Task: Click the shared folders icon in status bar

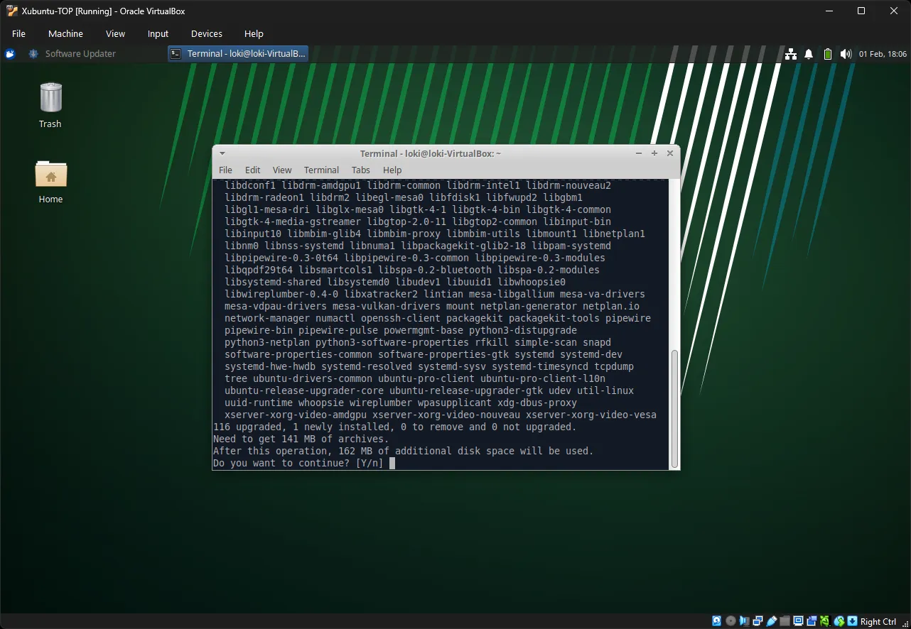Action: tap(785, 620)
